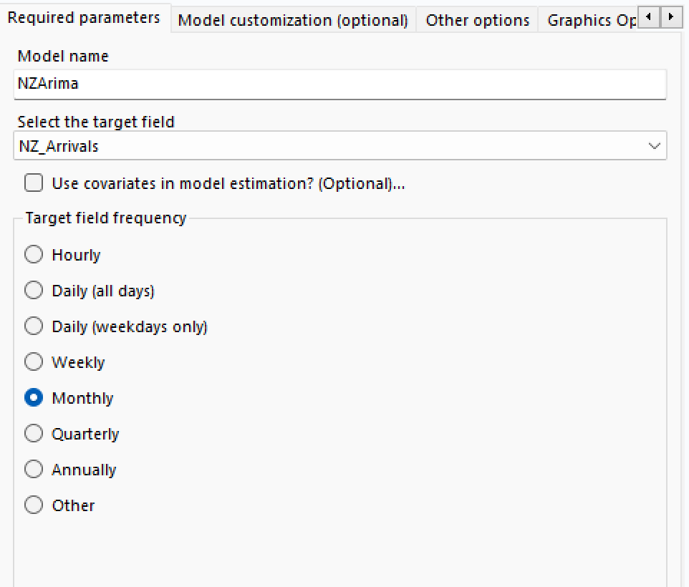Switch frequency to Quarterly
Viewport: 689px width, 587px height.
click(34, 434)
